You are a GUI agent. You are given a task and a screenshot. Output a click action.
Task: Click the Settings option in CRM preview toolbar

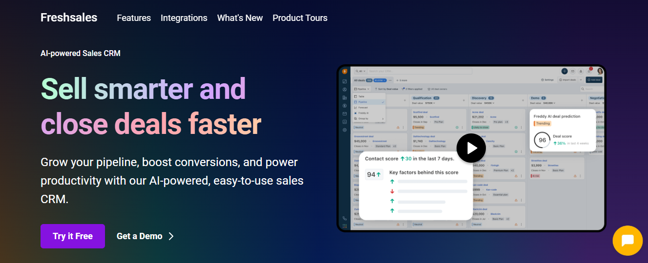coord(547,80)
